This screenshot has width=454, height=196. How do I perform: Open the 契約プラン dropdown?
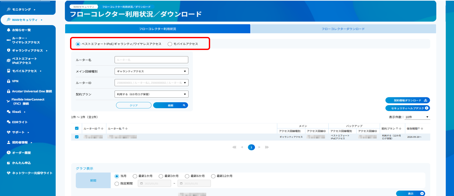(x=152, y=94)
